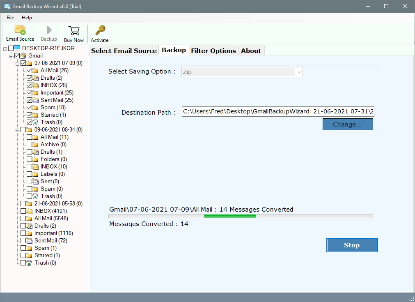Viewport: 415px width, 302px height.
Task: Uncheck the Important (25) checkbox
Action: coord(30,93)
